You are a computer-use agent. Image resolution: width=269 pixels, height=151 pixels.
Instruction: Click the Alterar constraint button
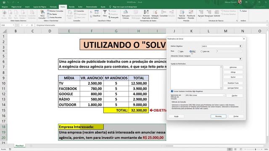click(x=233, y=72)
